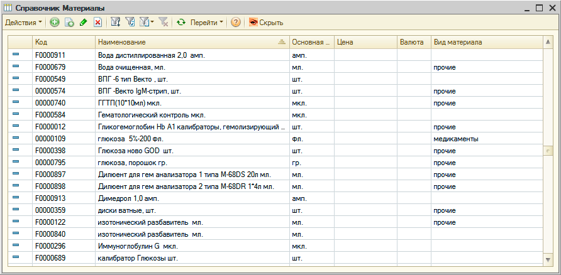Toggle visibility with the Скрыть eye button
The image size is (561, 275).
[265, 22]
